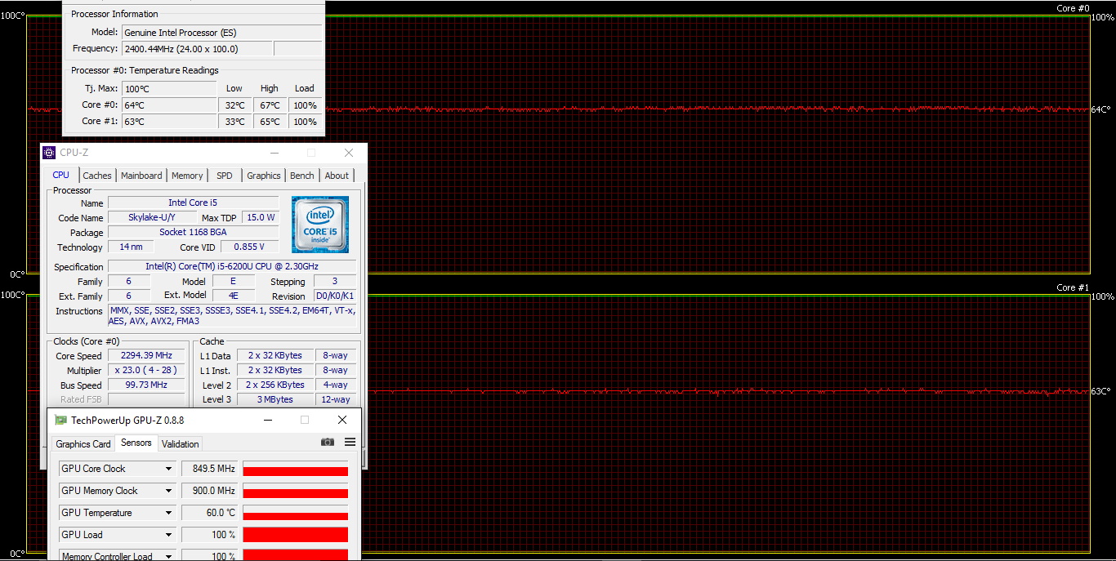This screenshot has width=1116, height=561.
Task: Expand the GPU Core Clock sensor dropdown
Action: pyautogui.click(x=169, y=469)
